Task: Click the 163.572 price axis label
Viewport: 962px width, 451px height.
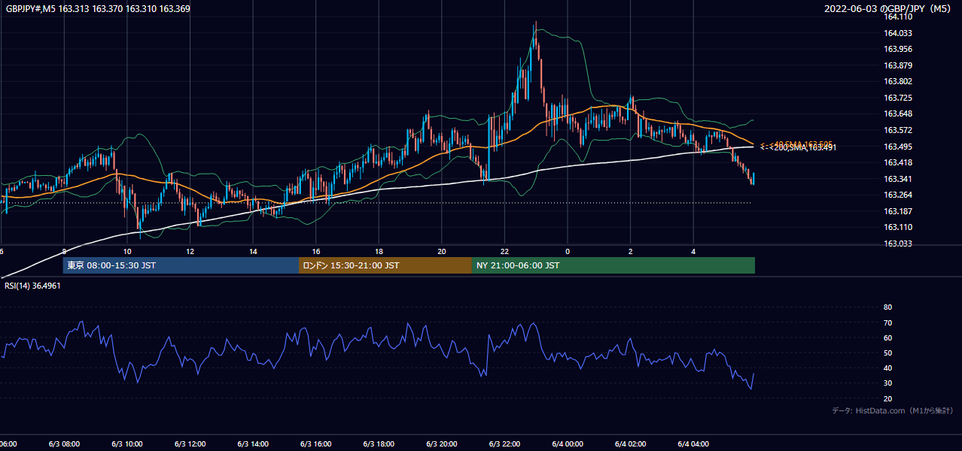Action: (x=897, y=130)
